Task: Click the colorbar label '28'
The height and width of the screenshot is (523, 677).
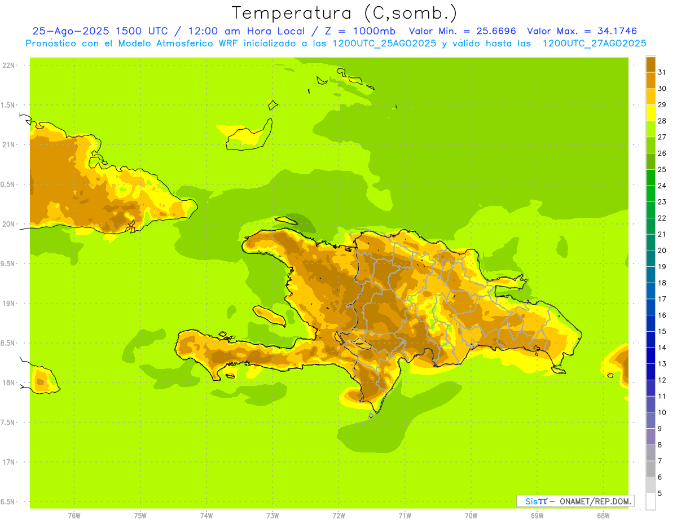Action: [662, 121]
